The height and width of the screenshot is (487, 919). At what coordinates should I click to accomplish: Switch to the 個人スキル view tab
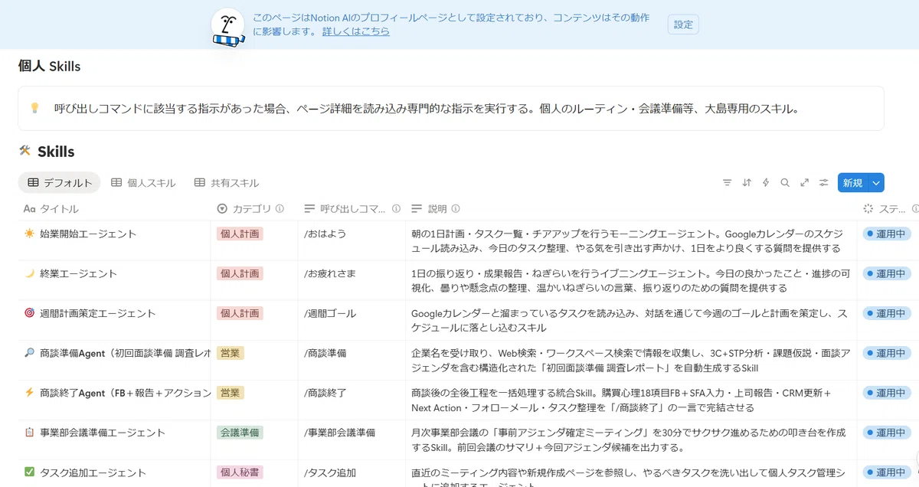[x=143, y=183]
